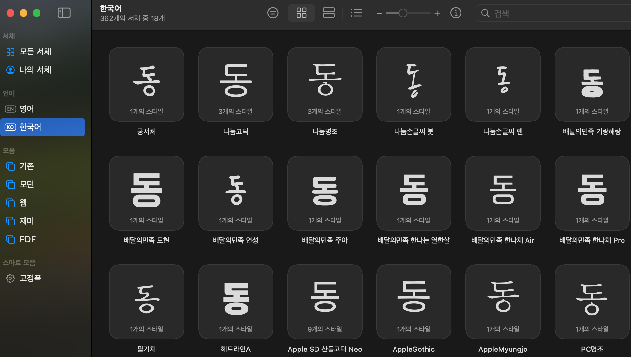
Task: Switch to list view mode
Action: [x=356, y=13]
